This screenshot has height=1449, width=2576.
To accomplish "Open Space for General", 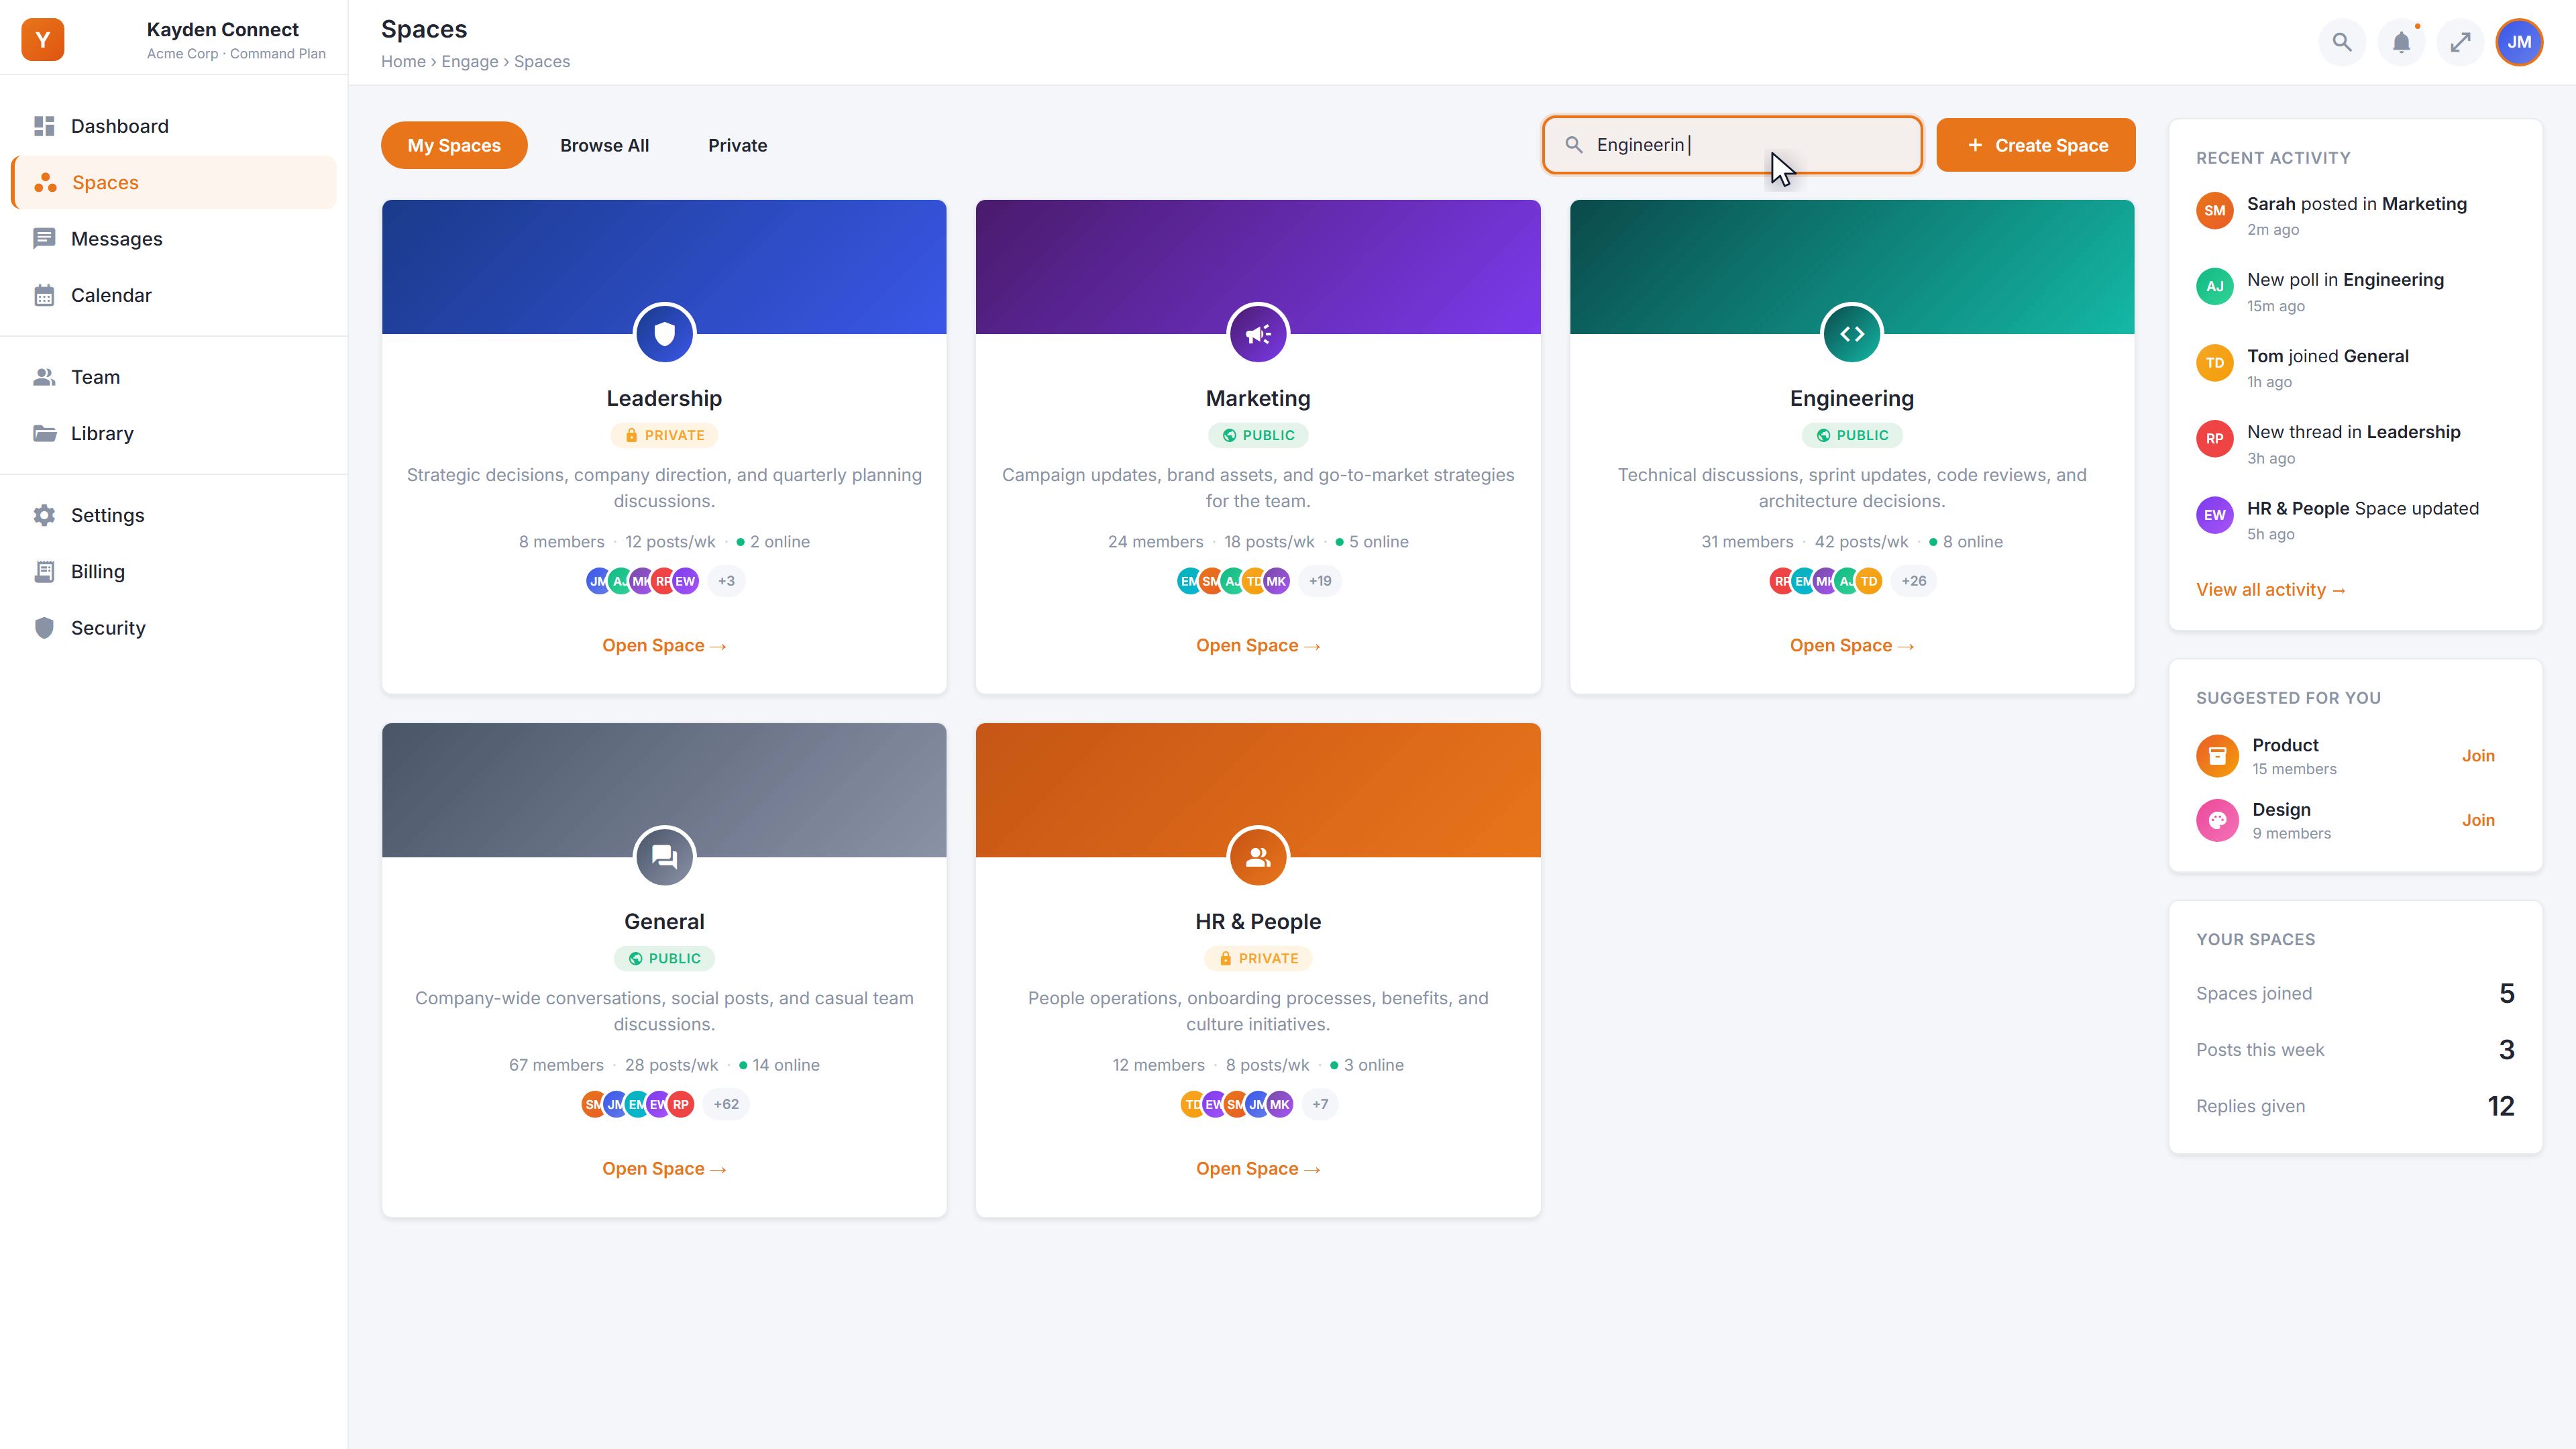I will [x=664, y=1169].
